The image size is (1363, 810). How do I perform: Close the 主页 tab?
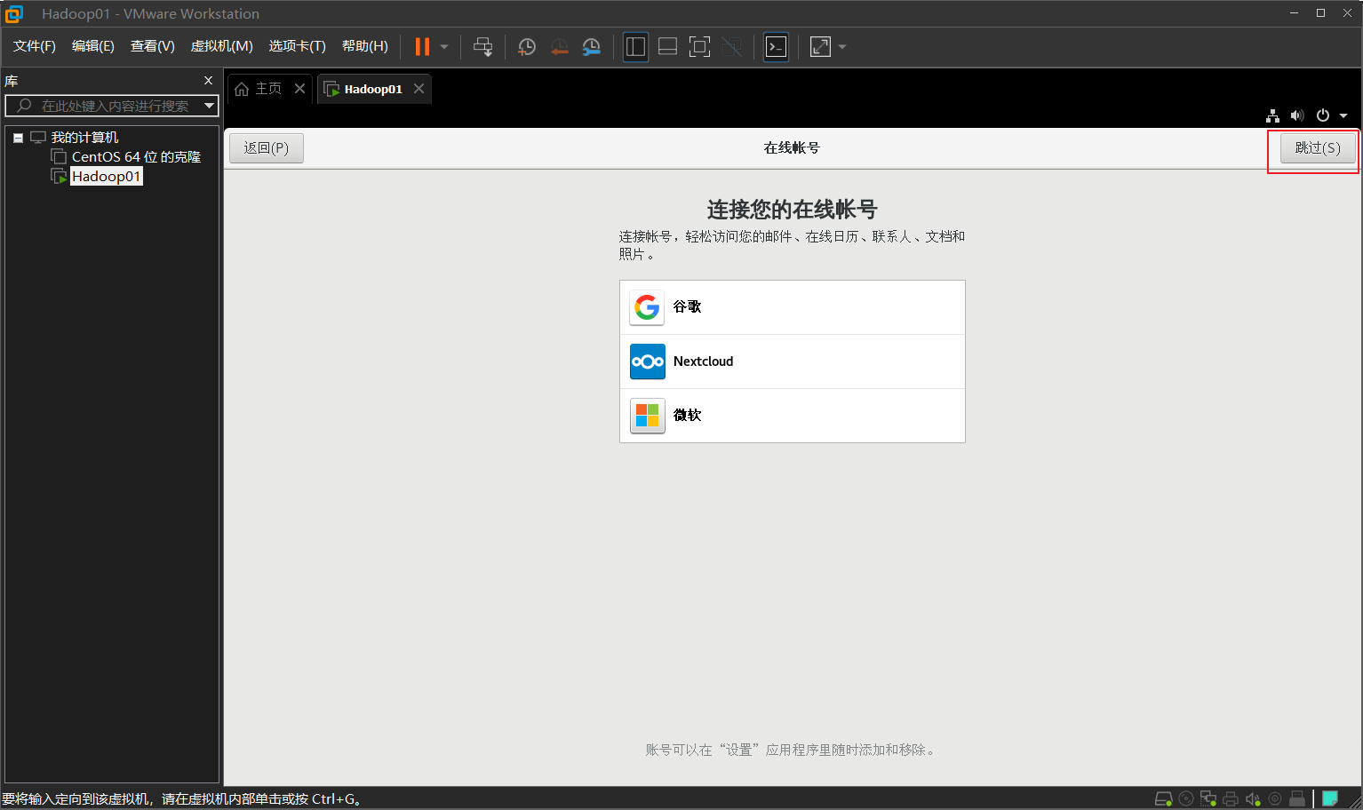point(299,89)
